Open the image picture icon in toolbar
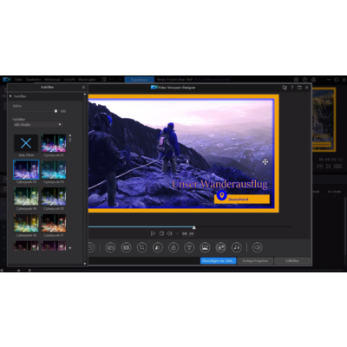The width and height of the screenshot is (347, 347). tap(205, 247)
